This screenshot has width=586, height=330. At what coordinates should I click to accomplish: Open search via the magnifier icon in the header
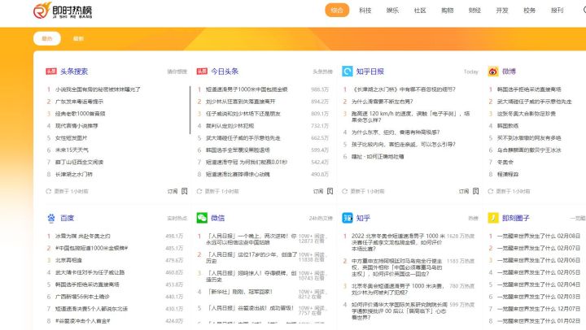(584, 10)
